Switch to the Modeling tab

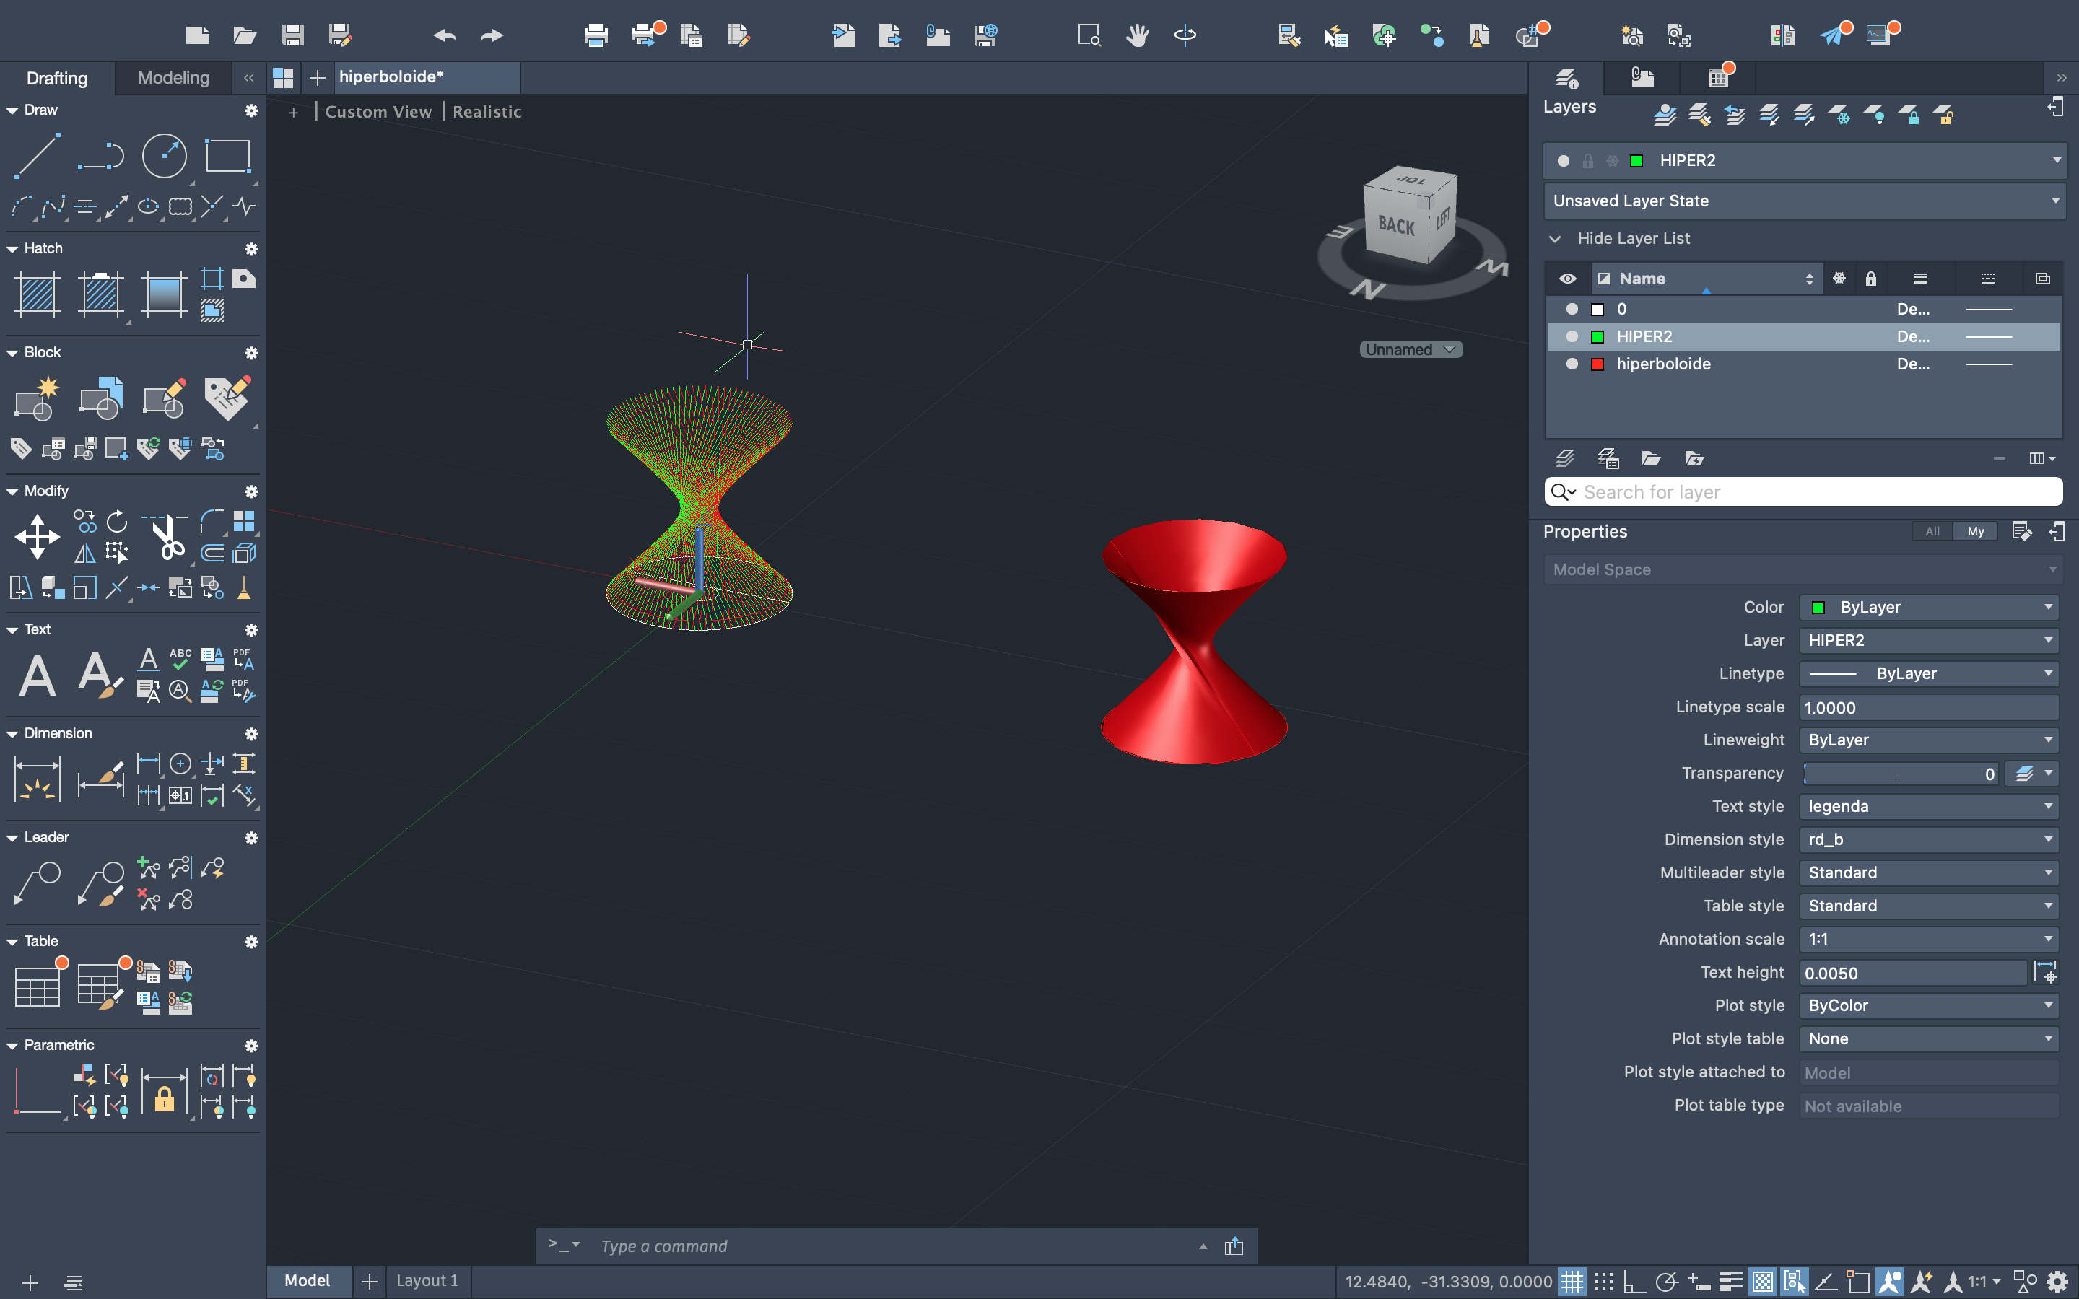tap(173, 78)
